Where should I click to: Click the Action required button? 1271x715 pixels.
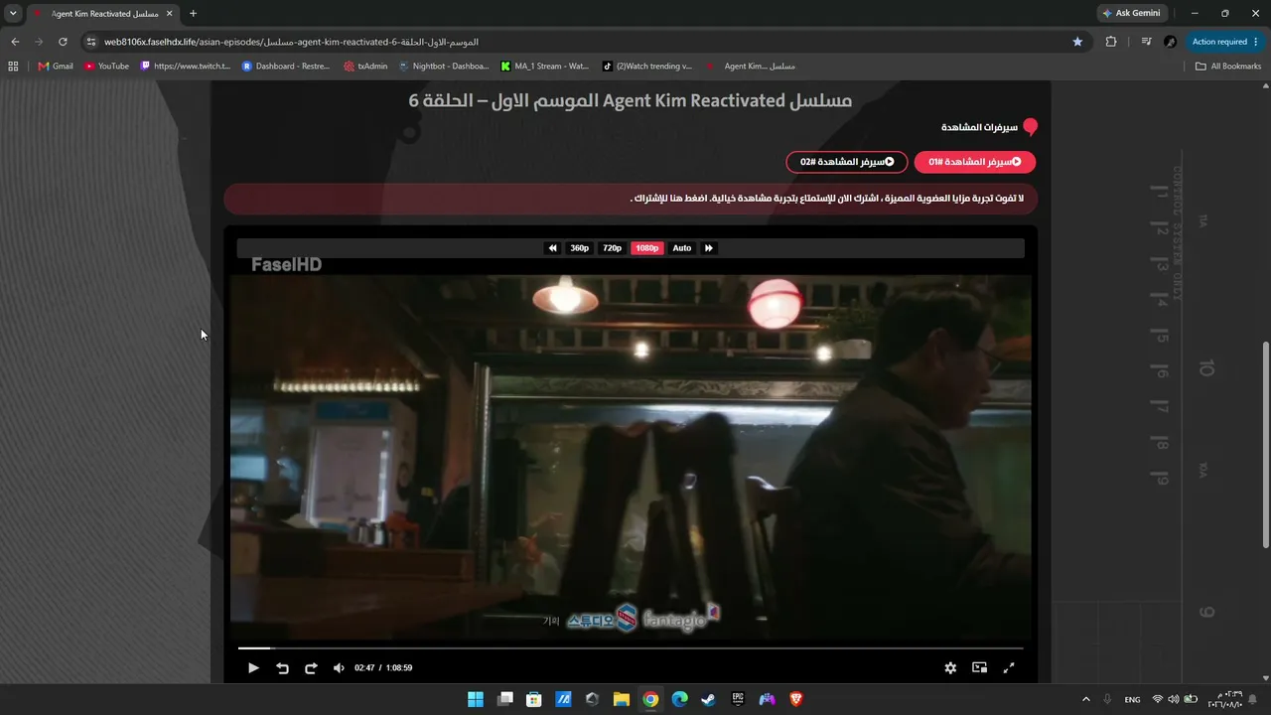[1224, 42]
